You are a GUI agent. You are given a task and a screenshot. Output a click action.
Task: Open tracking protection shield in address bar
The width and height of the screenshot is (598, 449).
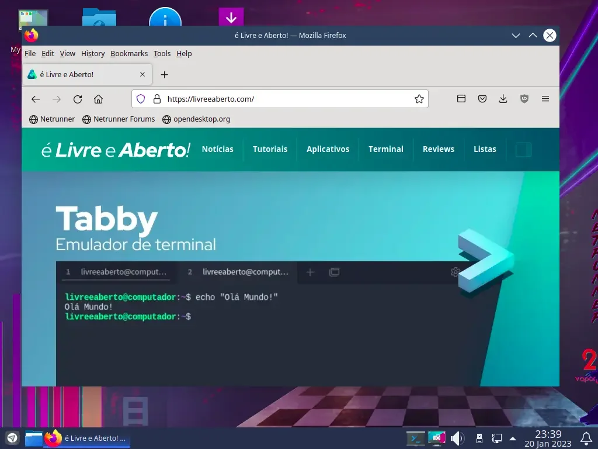point(141,99)
